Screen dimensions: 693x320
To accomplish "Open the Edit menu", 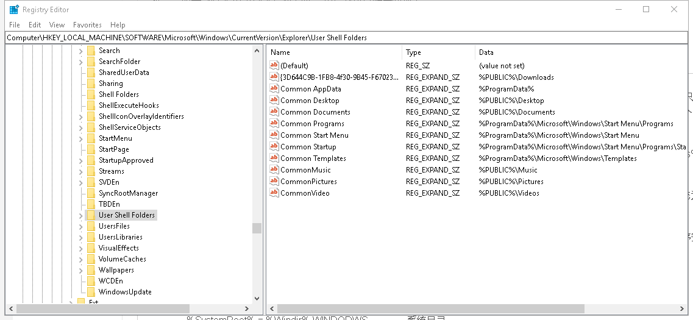I will tap(35, 25).
